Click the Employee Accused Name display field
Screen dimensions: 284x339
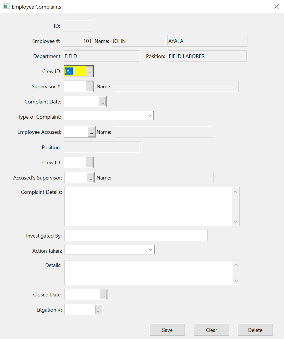coord(163,132)
